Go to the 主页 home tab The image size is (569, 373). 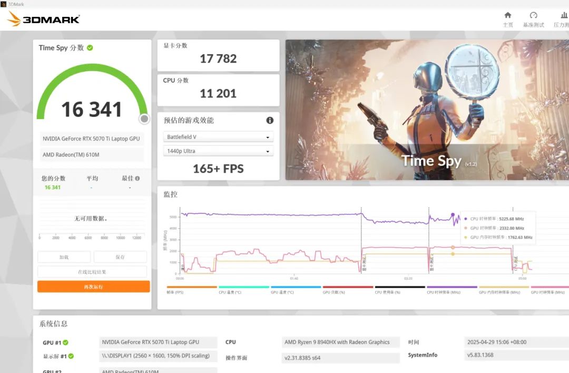click(x=508, y=19)
